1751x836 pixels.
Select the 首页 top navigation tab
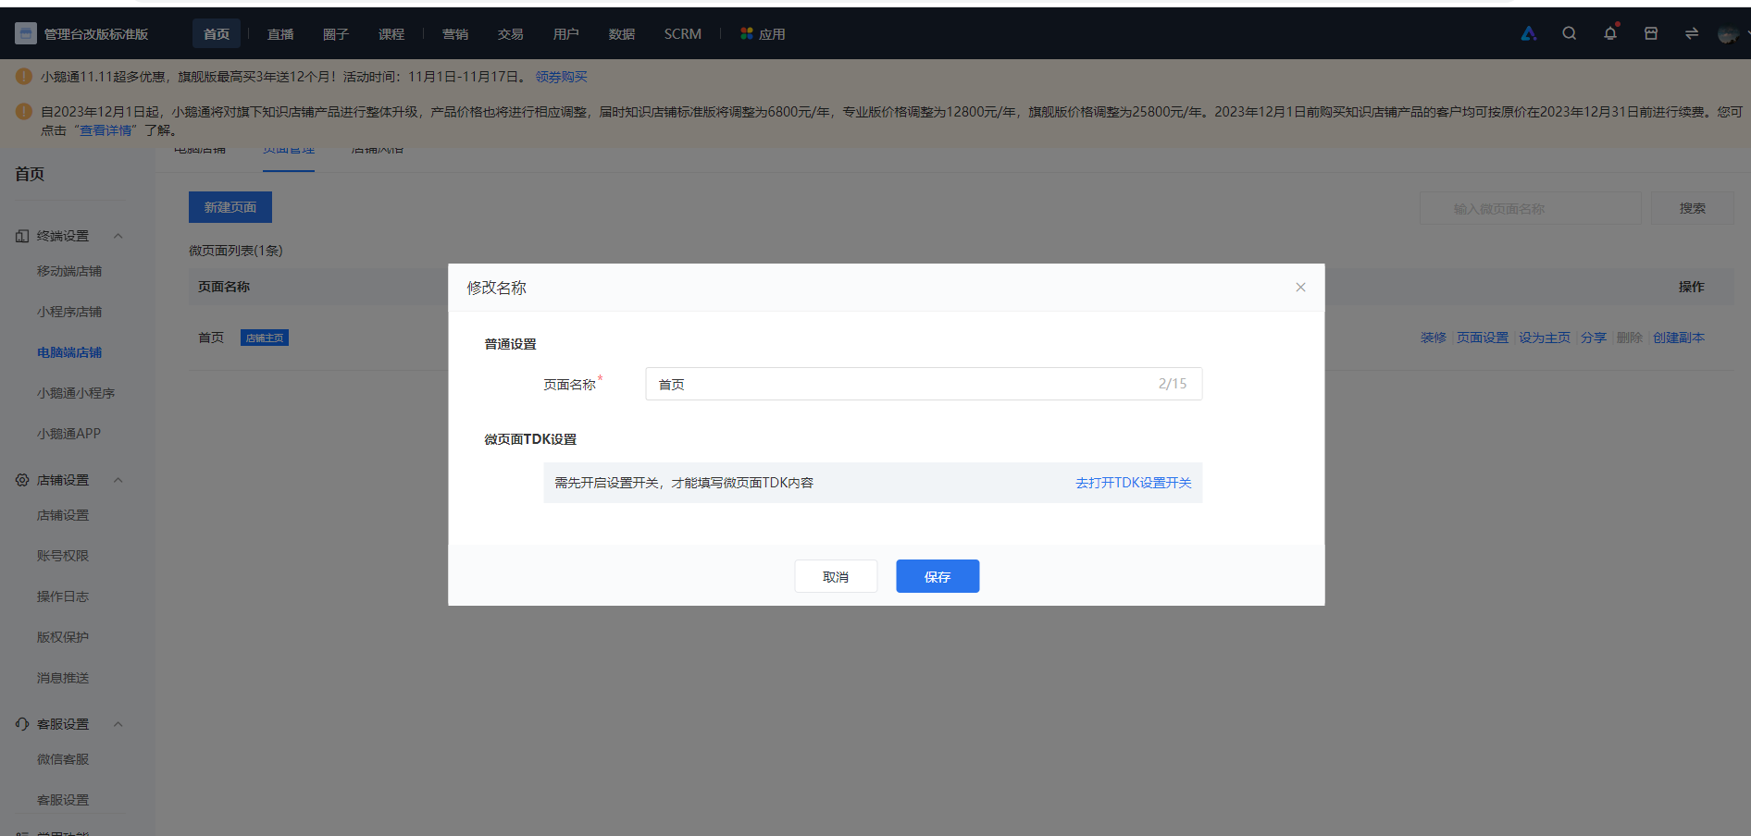coord(217,33)
